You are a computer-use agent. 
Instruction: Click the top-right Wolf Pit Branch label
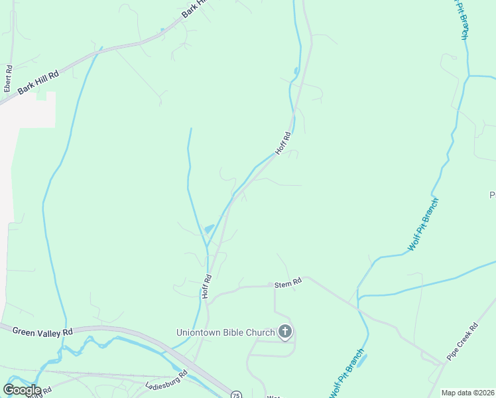click(x=462, y=20)
